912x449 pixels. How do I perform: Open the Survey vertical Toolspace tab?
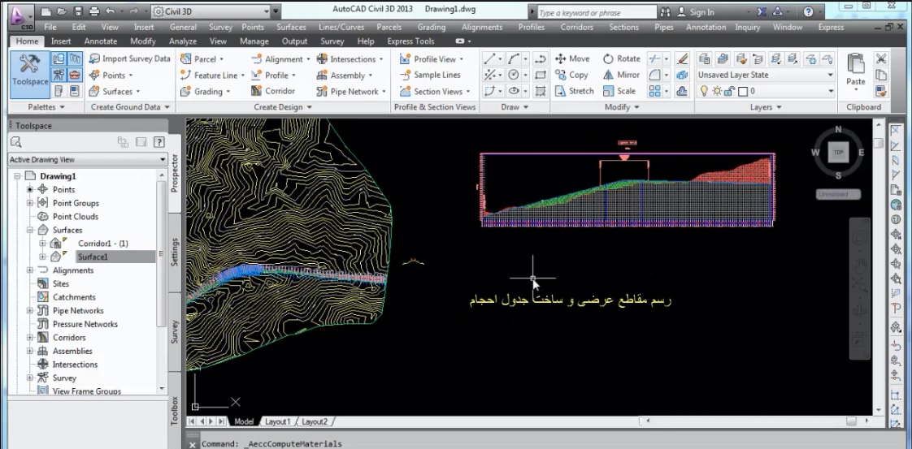point(175,331)
